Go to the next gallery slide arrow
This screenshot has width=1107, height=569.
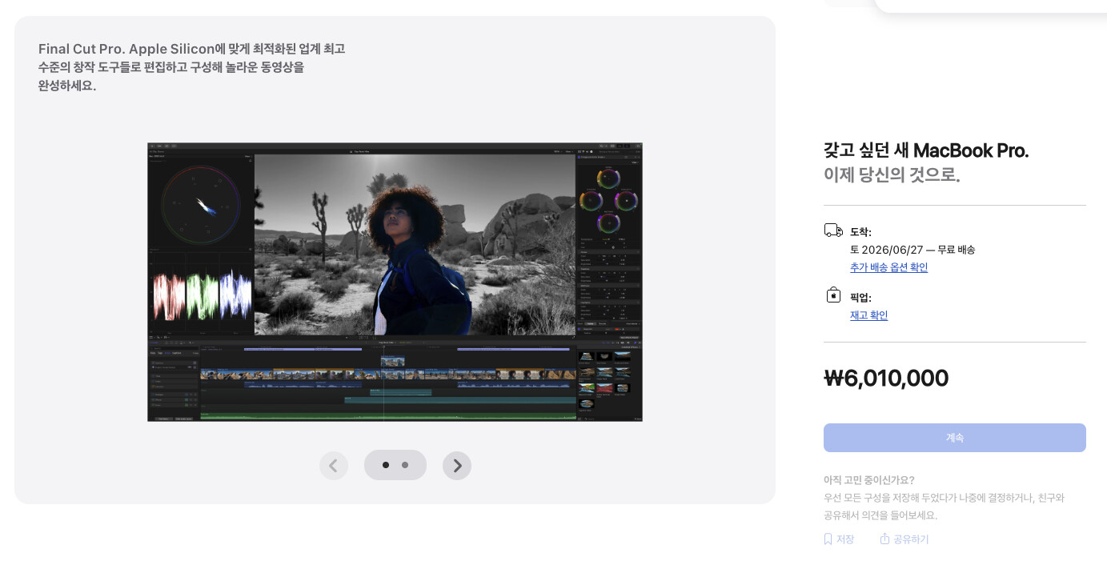[457, 465]
